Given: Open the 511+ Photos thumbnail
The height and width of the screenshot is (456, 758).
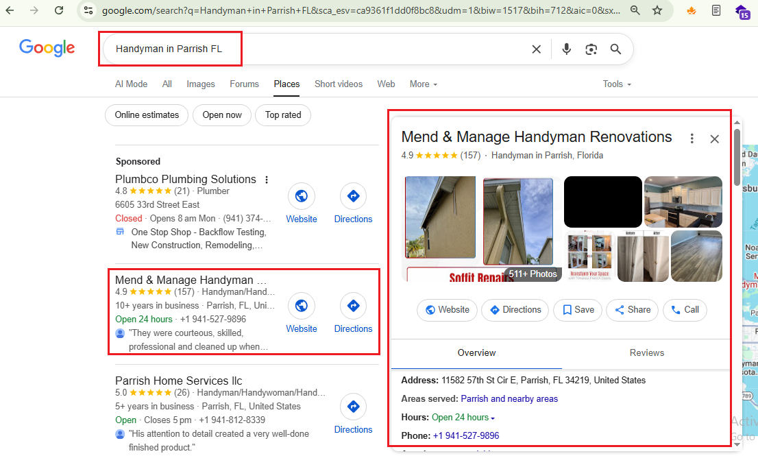Looking at the screenshot, I should pyautogui.click(x=533, y=274).
